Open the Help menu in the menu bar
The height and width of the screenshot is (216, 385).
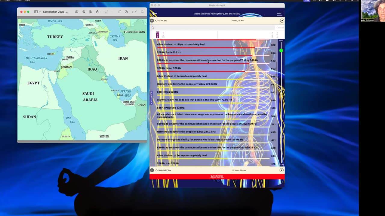[27, 0]
